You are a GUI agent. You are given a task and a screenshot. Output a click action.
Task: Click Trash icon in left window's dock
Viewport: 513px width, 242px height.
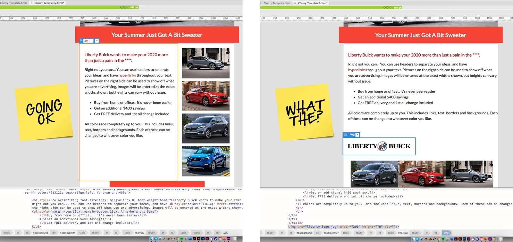[235, 239]
